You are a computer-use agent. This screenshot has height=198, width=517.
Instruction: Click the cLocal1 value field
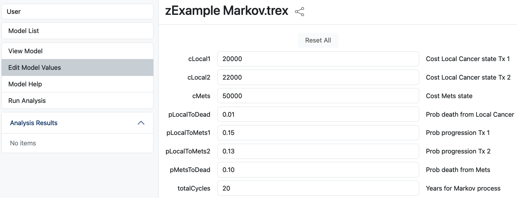(x=318, y=59)
